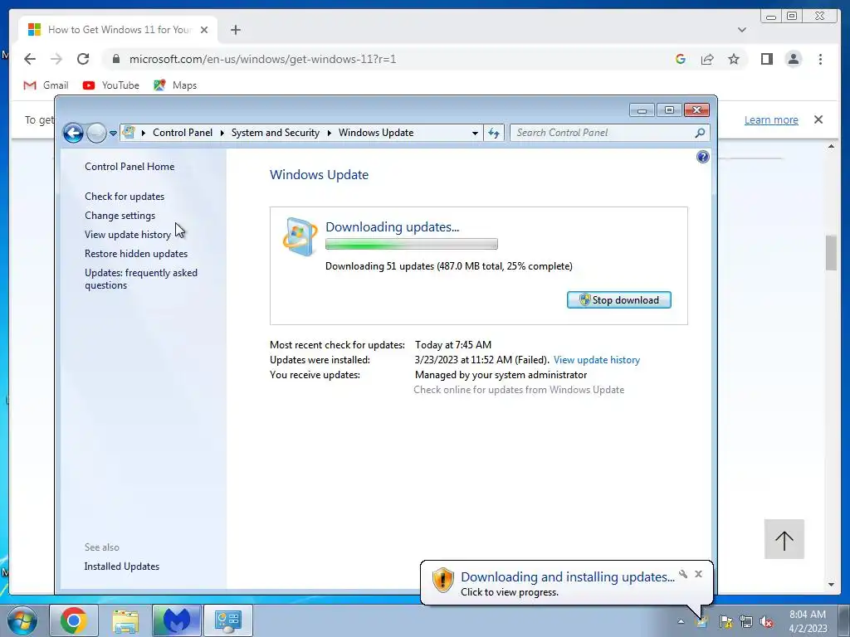Open the Windows Start orb
850x637 pixels.
(22, 620)
